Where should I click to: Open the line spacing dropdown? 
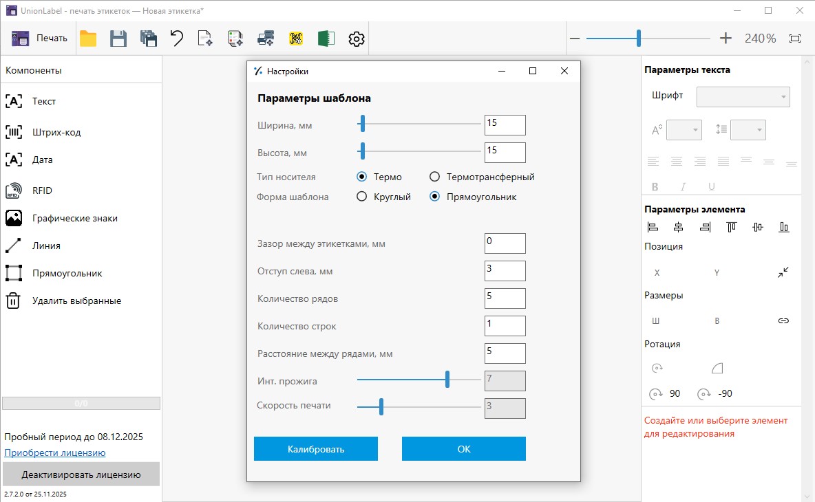pyautogui.click(x=748, y=129)
